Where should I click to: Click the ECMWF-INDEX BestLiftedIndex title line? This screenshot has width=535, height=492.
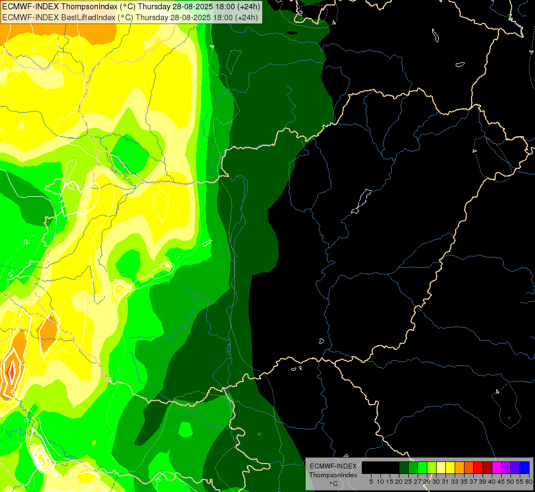130,17
